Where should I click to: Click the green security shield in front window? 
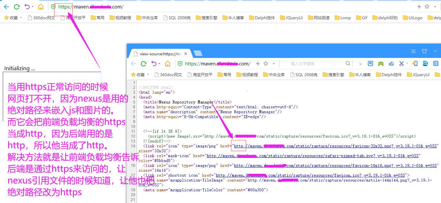pyautogui.click(x=180, y=63)
